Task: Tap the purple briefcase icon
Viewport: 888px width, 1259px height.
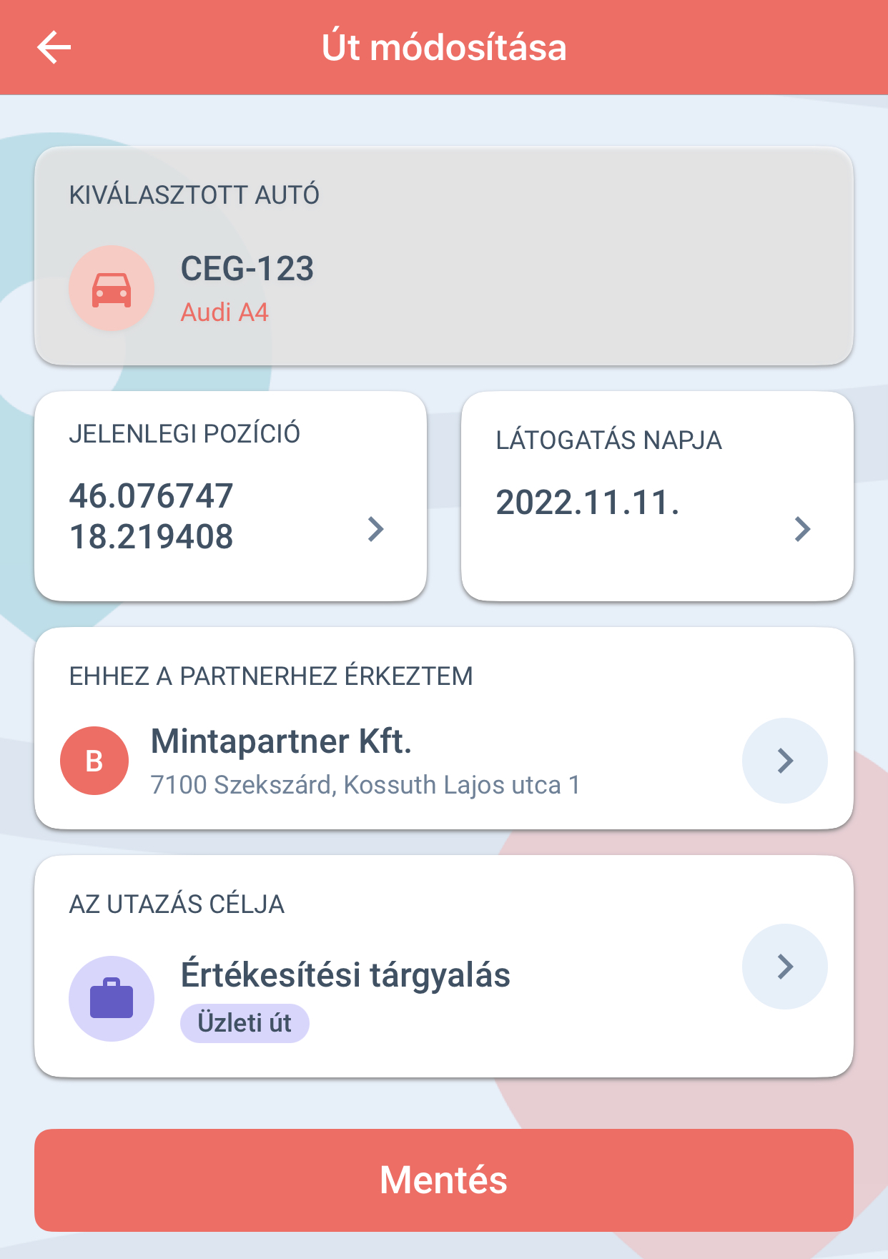Action: (112, 998)
